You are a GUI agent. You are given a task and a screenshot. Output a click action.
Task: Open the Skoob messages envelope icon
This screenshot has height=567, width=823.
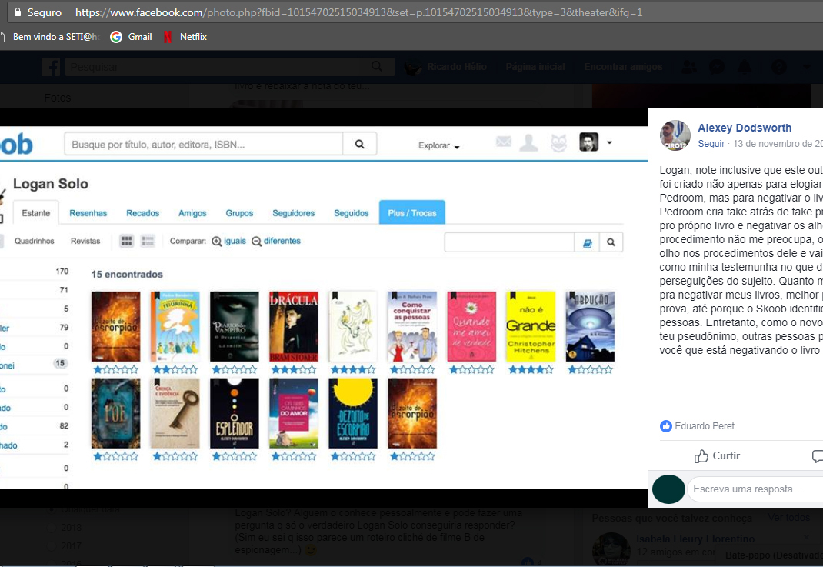[504, 142]
